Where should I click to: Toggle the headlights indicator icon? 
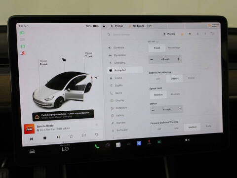click(22, 33)
